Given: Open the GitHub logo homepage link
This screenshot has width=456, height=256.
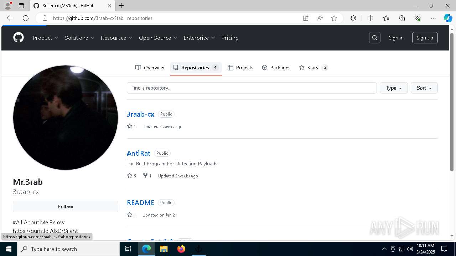Looking at the screenshot, I should coord(19,38).
